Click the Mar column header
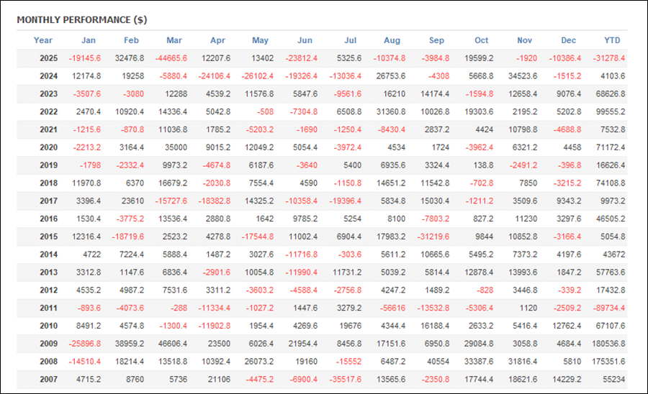The image size is (648, 394). (x=174, y=40)
